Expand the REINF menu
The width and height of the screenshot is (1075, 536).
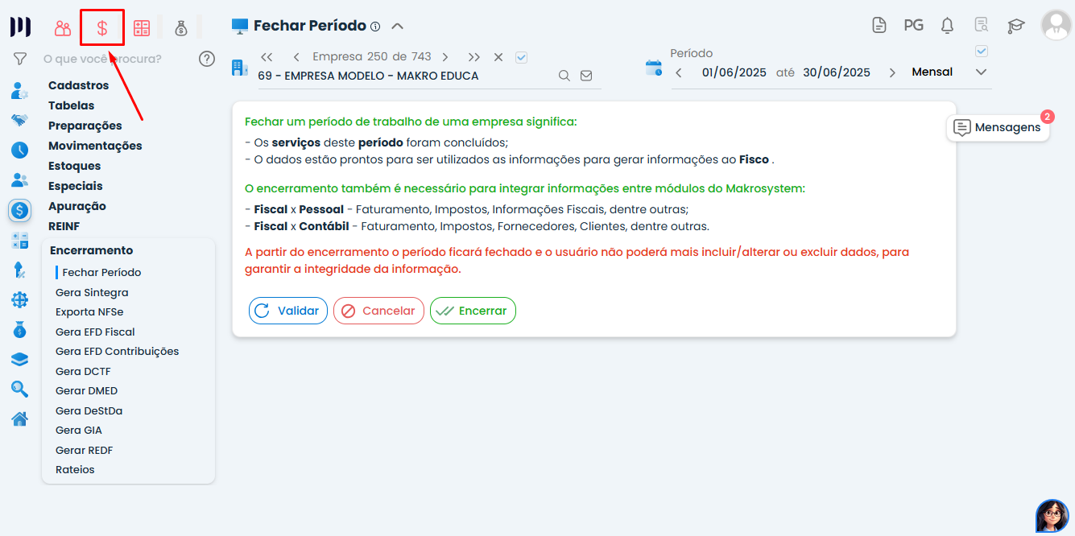coord(64,226)
